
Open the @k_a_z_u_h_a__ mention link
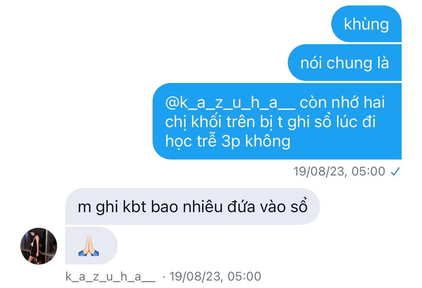pos(230,103)
